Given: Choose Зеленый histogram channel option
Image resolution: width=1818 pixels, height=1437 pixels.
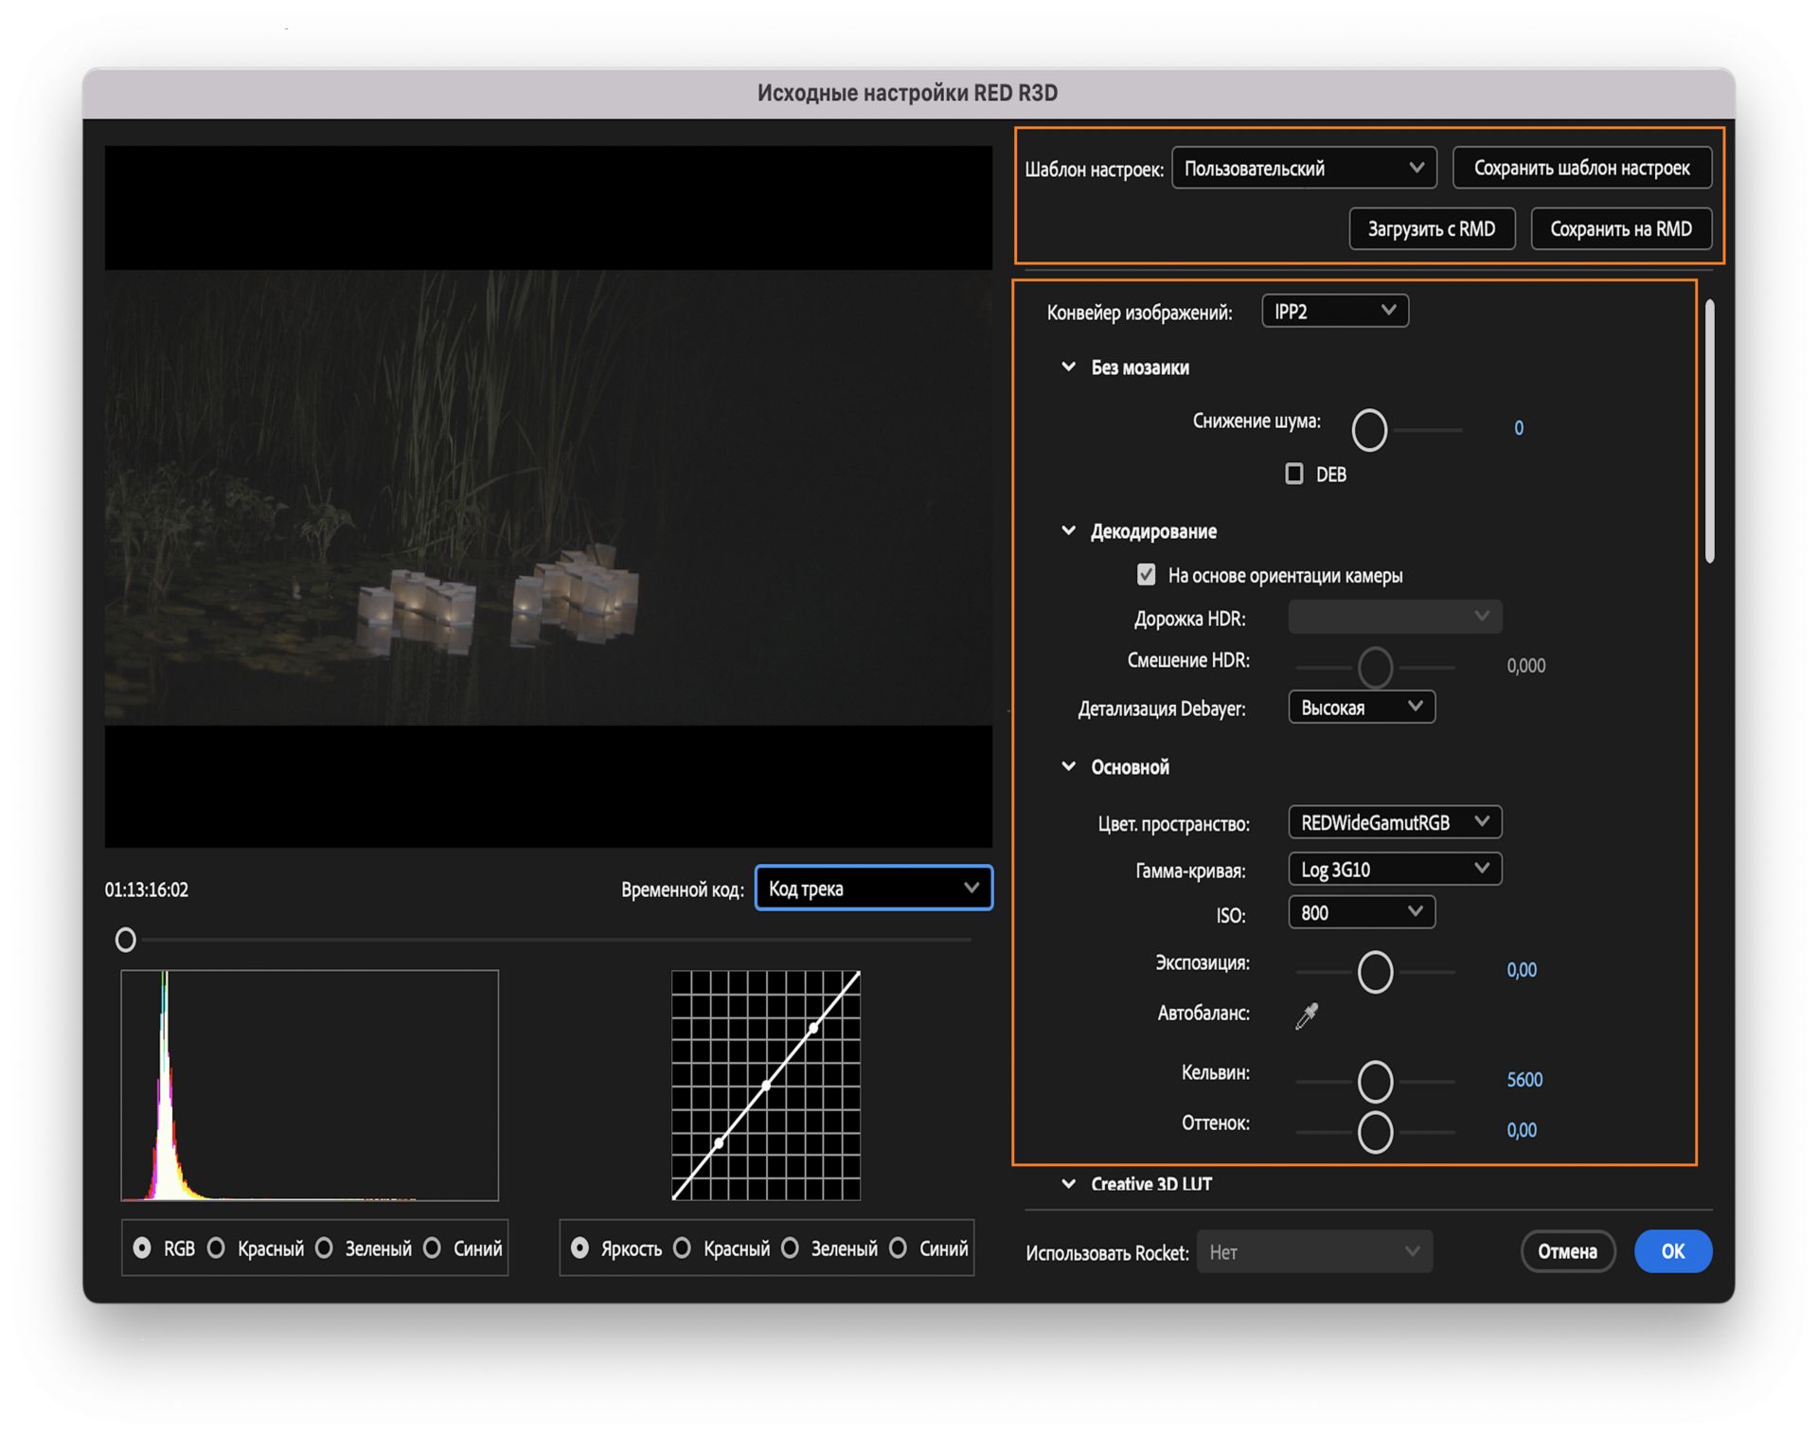Looking at the screenshot, I should coord(325,1248).
